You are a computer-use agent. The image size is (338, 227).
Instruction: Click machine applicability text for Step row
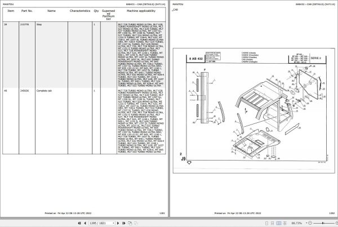pos(141,55)
